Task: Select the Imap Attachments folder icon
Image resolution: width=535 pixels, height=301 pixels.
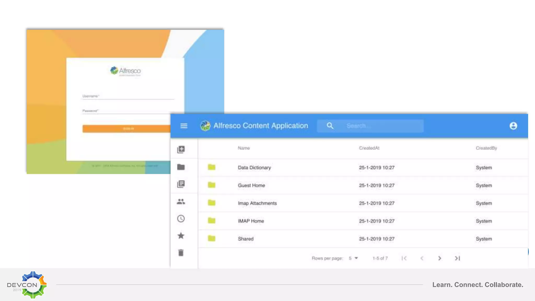Action: [212, 203]
